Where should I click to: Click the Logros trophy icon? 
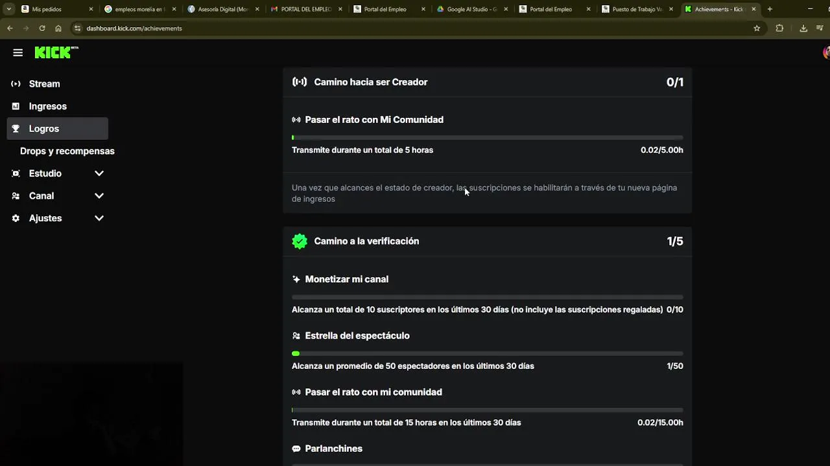[16, 128]
